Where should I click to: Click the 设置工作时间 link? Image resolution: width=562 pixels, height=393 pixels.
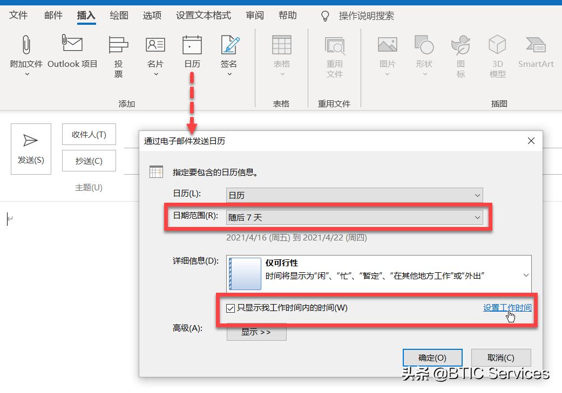506,307
